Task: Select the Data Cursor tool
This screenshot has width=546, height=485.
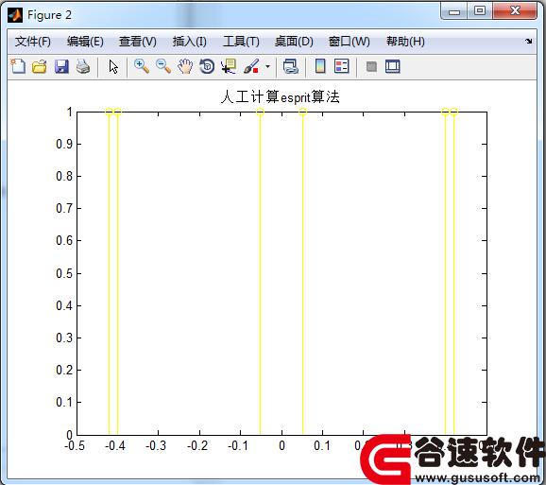Action: tap(229, 66)
